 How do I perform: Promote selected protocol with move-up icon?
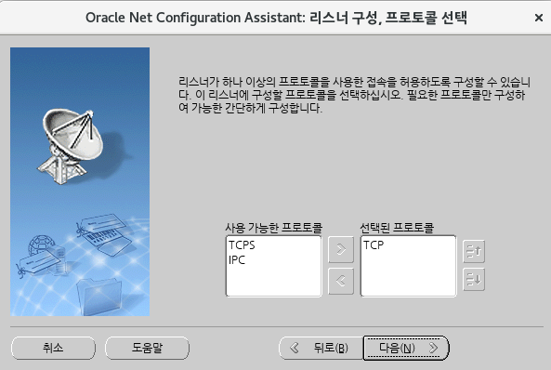[474, 251]
